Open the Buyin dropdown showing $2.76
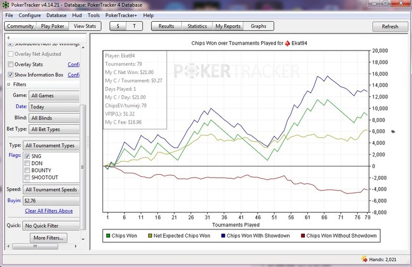Screen dimensions: 412x267 pyautogui.click(x=51, y=201)
